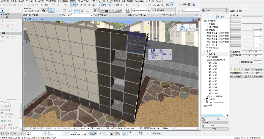Collapse the 断面図 tree node

[205, 30]
